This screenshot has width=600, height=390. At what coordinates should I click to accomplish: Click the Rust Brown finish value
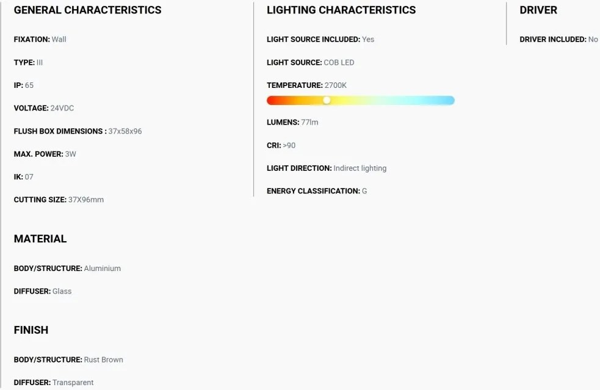pyautogui.click(x=103, y=359)
